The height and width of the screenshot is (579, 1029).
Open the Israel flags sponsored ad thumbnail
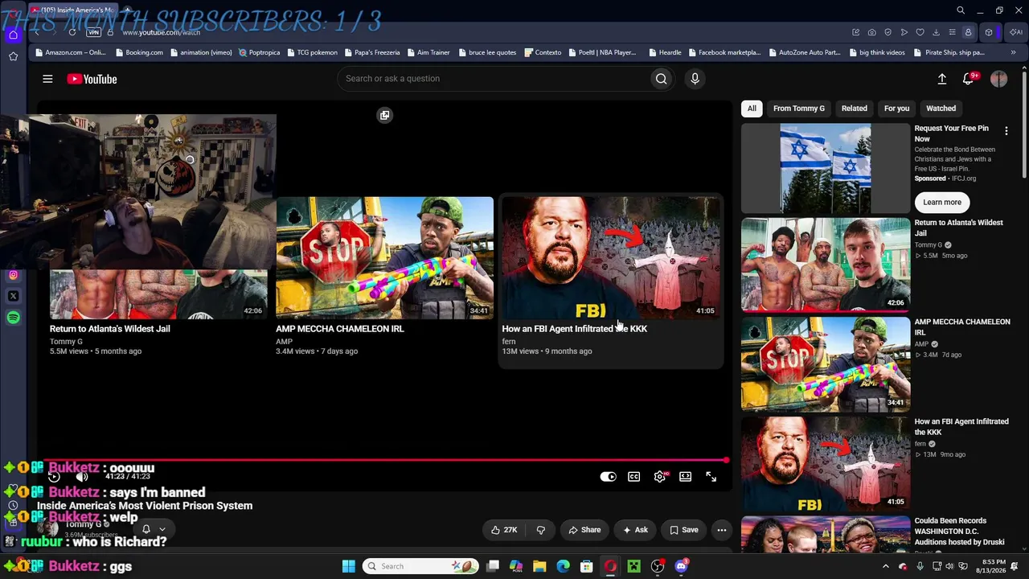pos(826,168)
